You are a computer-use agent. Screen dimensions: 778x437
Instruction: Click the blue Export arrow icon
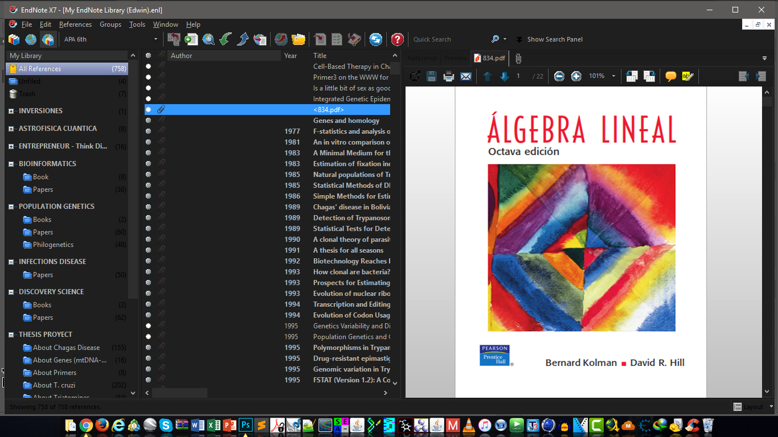(243, 39)
